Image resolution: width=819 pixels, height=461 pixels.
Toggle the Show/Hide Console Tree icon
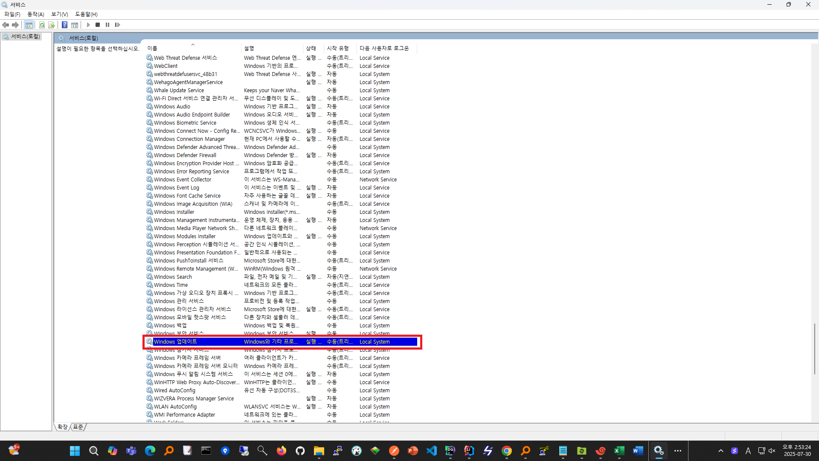point(29,25)
